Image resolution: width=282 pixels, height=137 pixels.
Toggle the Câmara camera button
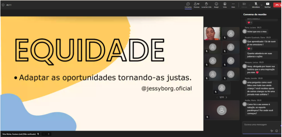coord(244,5)
